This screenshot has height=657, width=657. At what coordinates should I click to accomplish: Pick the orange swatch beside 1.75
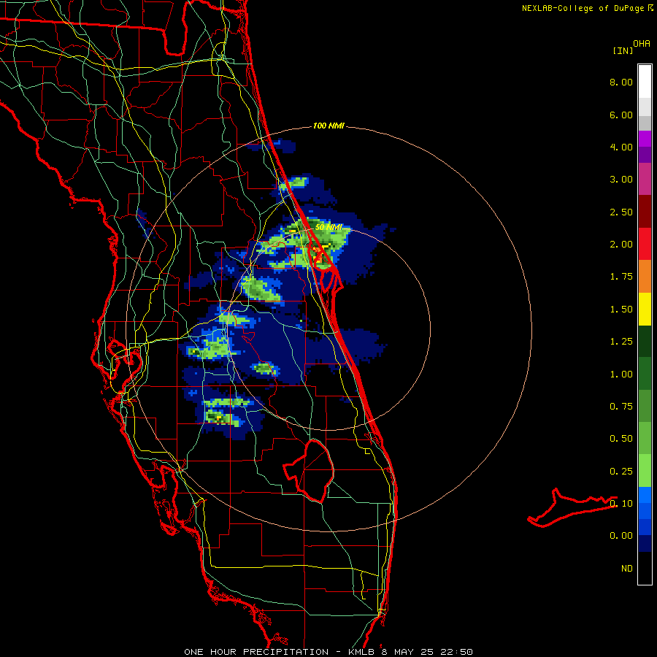point(645,277)
